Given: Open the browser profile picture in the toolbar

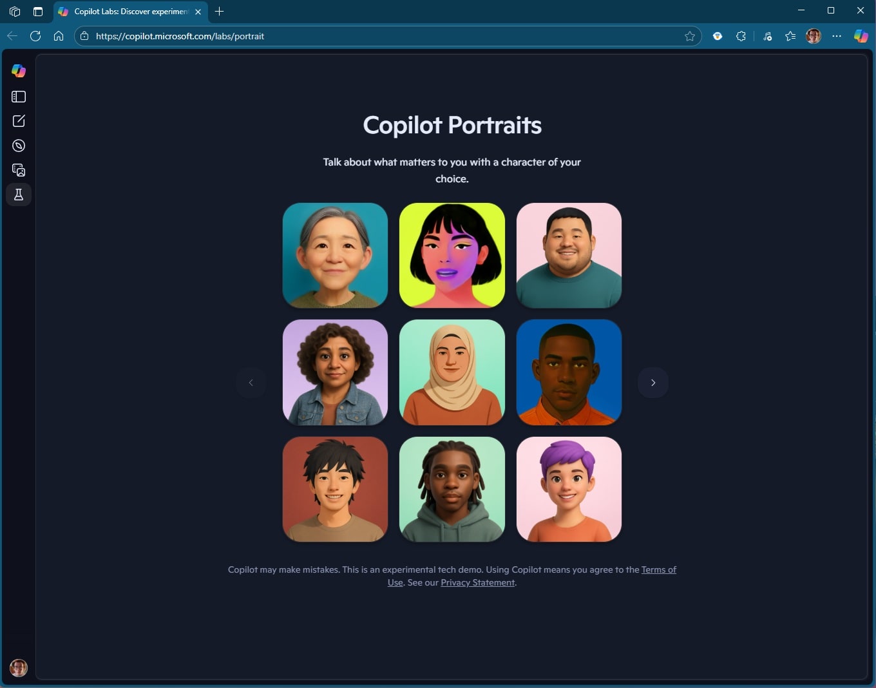Looking at the screenshot, I should pos(814,36).
